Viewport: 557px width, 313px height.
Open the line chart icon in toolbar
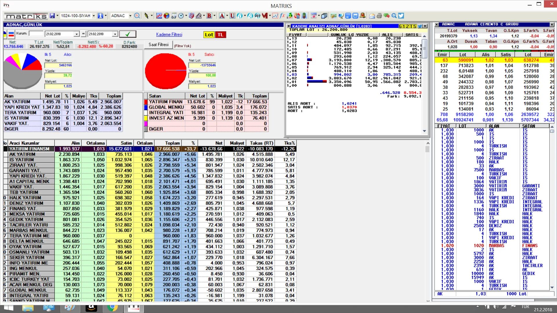159,16
